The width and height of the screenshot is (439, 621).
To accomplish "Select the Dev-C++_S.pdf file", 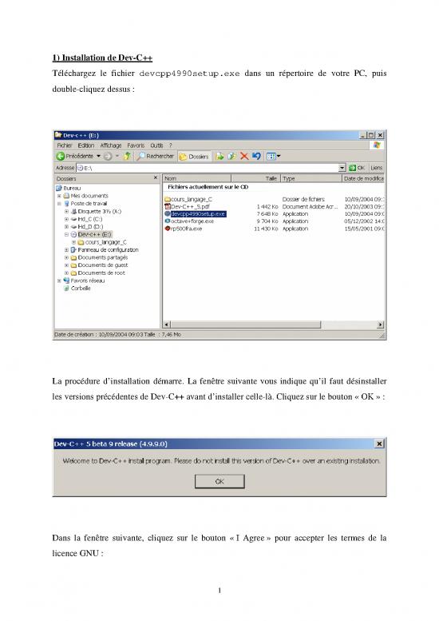I will 190,207.
